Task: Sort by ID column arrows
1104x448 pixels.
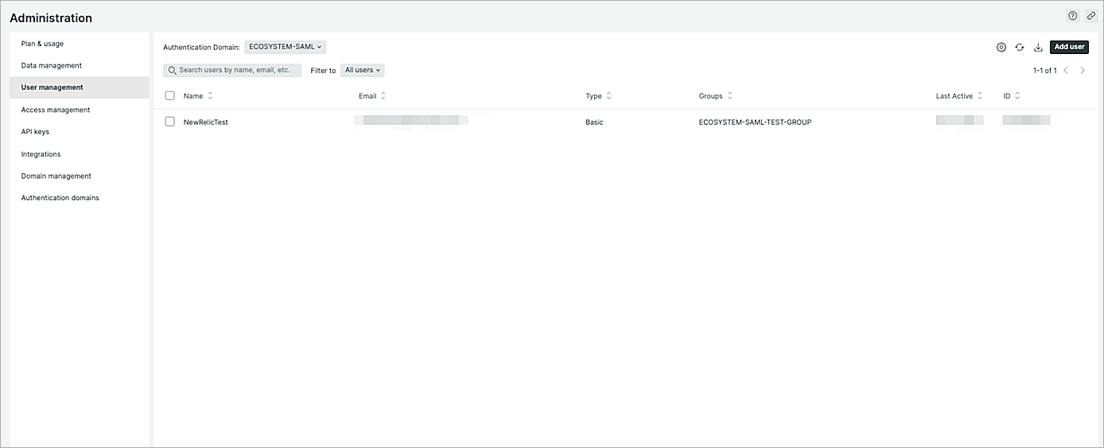Action: click(1017, 96)
